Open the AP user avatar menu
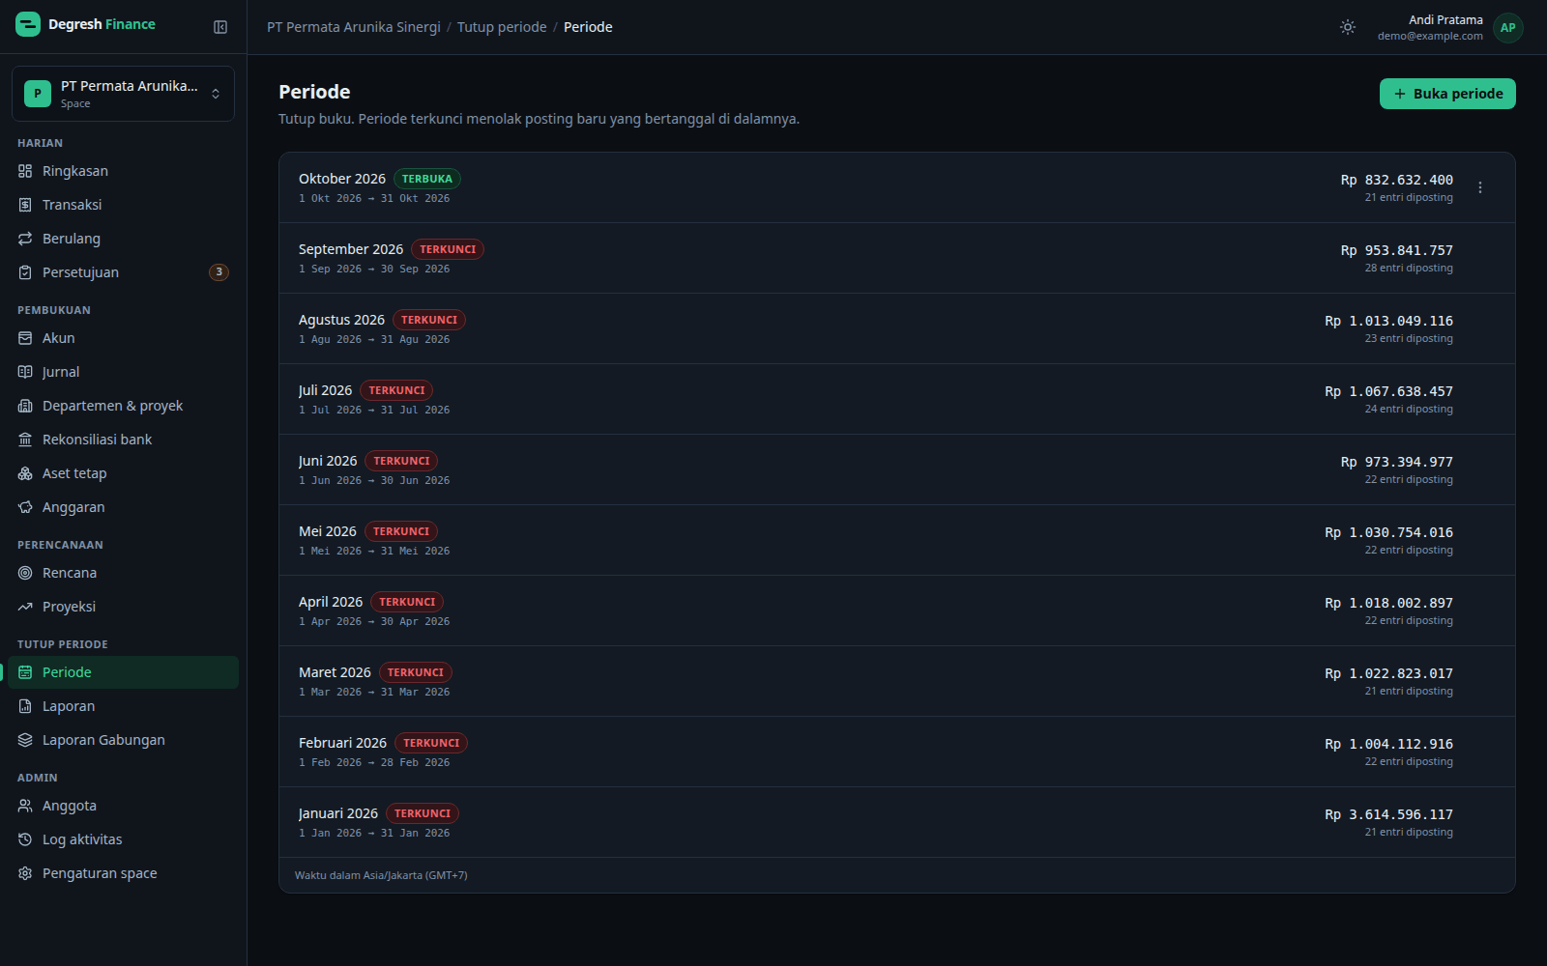 tap(1507, 28)
